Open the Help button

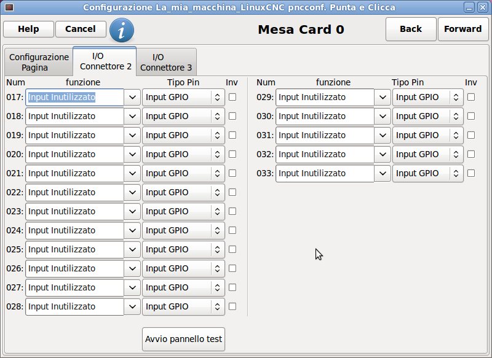click(28, 29)
